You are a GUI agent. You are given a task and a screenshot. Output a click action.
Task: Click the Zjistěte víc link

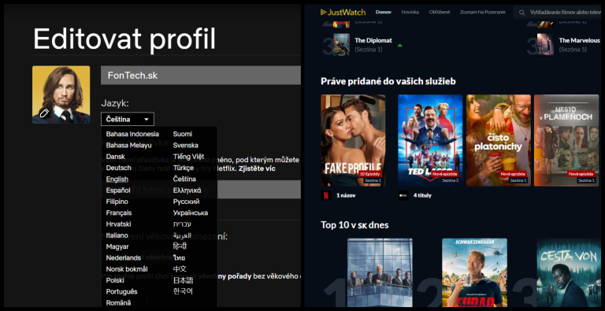pyautogui.click(x=257, y=168)
